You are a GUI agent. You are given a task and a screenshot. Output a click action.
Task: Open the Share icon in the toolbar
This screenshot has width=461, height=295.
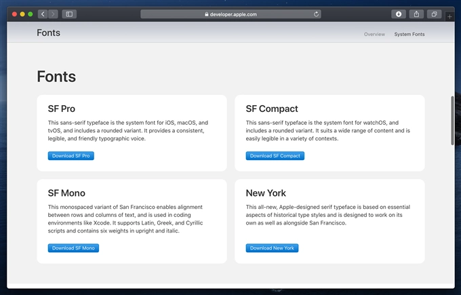[416, 14]
